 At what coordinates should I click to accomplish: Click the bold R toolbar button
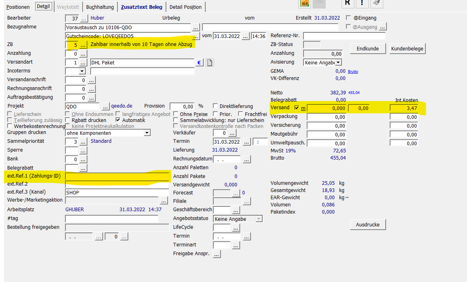pos(348,3)
